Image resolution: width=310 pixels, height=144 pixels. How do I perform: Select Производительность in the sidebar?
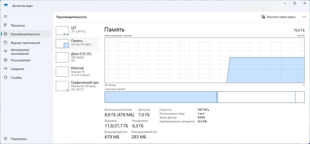click(x=26, y=34)
